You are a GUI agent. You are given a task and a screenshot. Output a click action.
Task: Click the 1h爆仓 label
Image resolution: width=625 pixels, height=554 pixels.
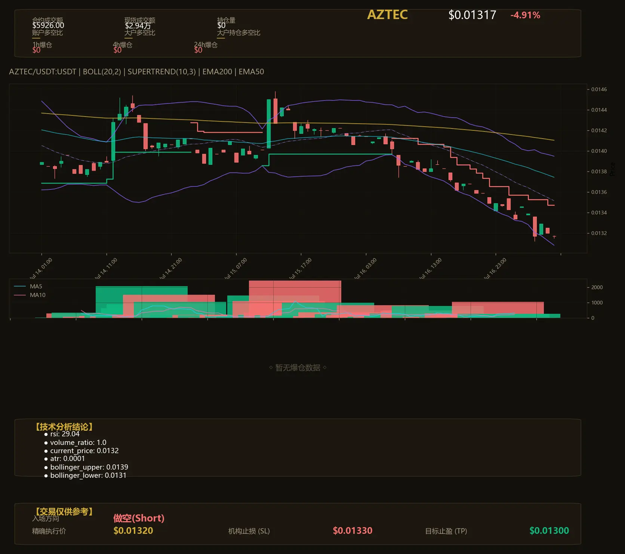42,45
